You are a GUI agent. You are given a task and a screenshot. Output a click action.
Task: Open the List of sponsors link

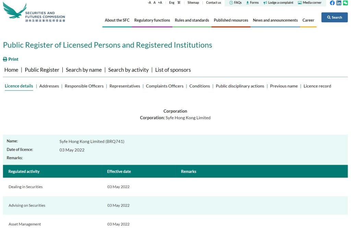(173, 70)
